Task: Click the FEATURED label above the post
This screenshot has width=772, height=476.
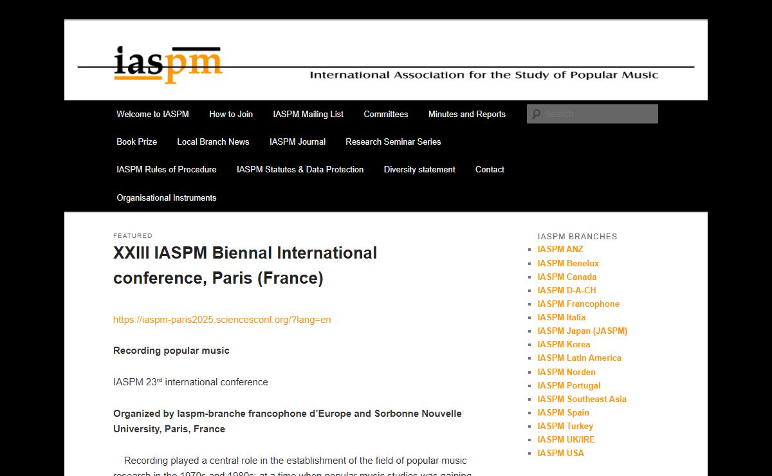Action: (x=133, y=236)
